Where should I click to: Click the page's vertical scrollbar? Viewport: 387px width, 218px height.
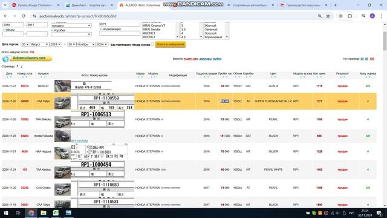[x=385, y=41]
